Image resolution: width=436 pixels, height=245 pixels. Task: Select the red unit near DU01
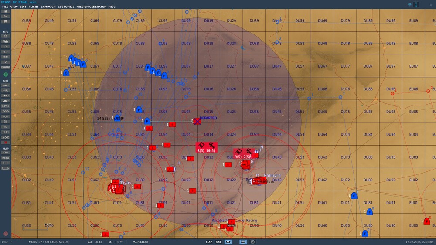[192, 191]
